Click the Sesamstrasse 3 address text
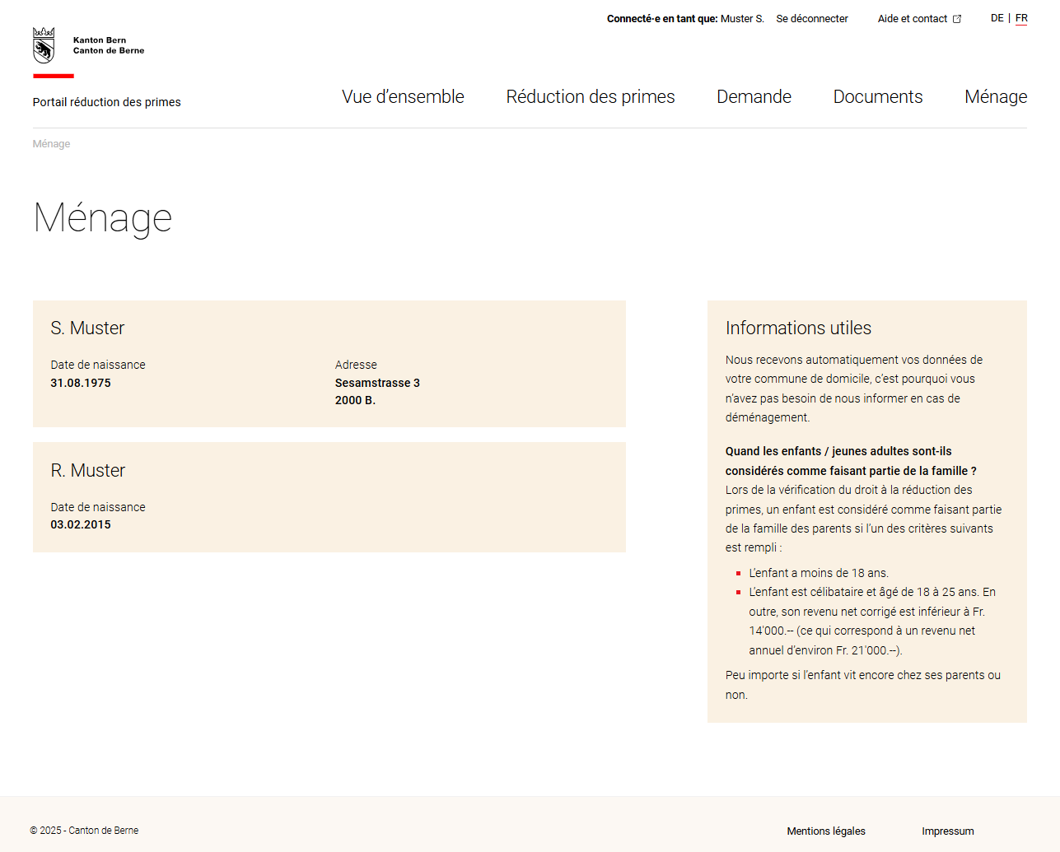Viewport: 1060px width, 852px height. click(x=377, y=383)
